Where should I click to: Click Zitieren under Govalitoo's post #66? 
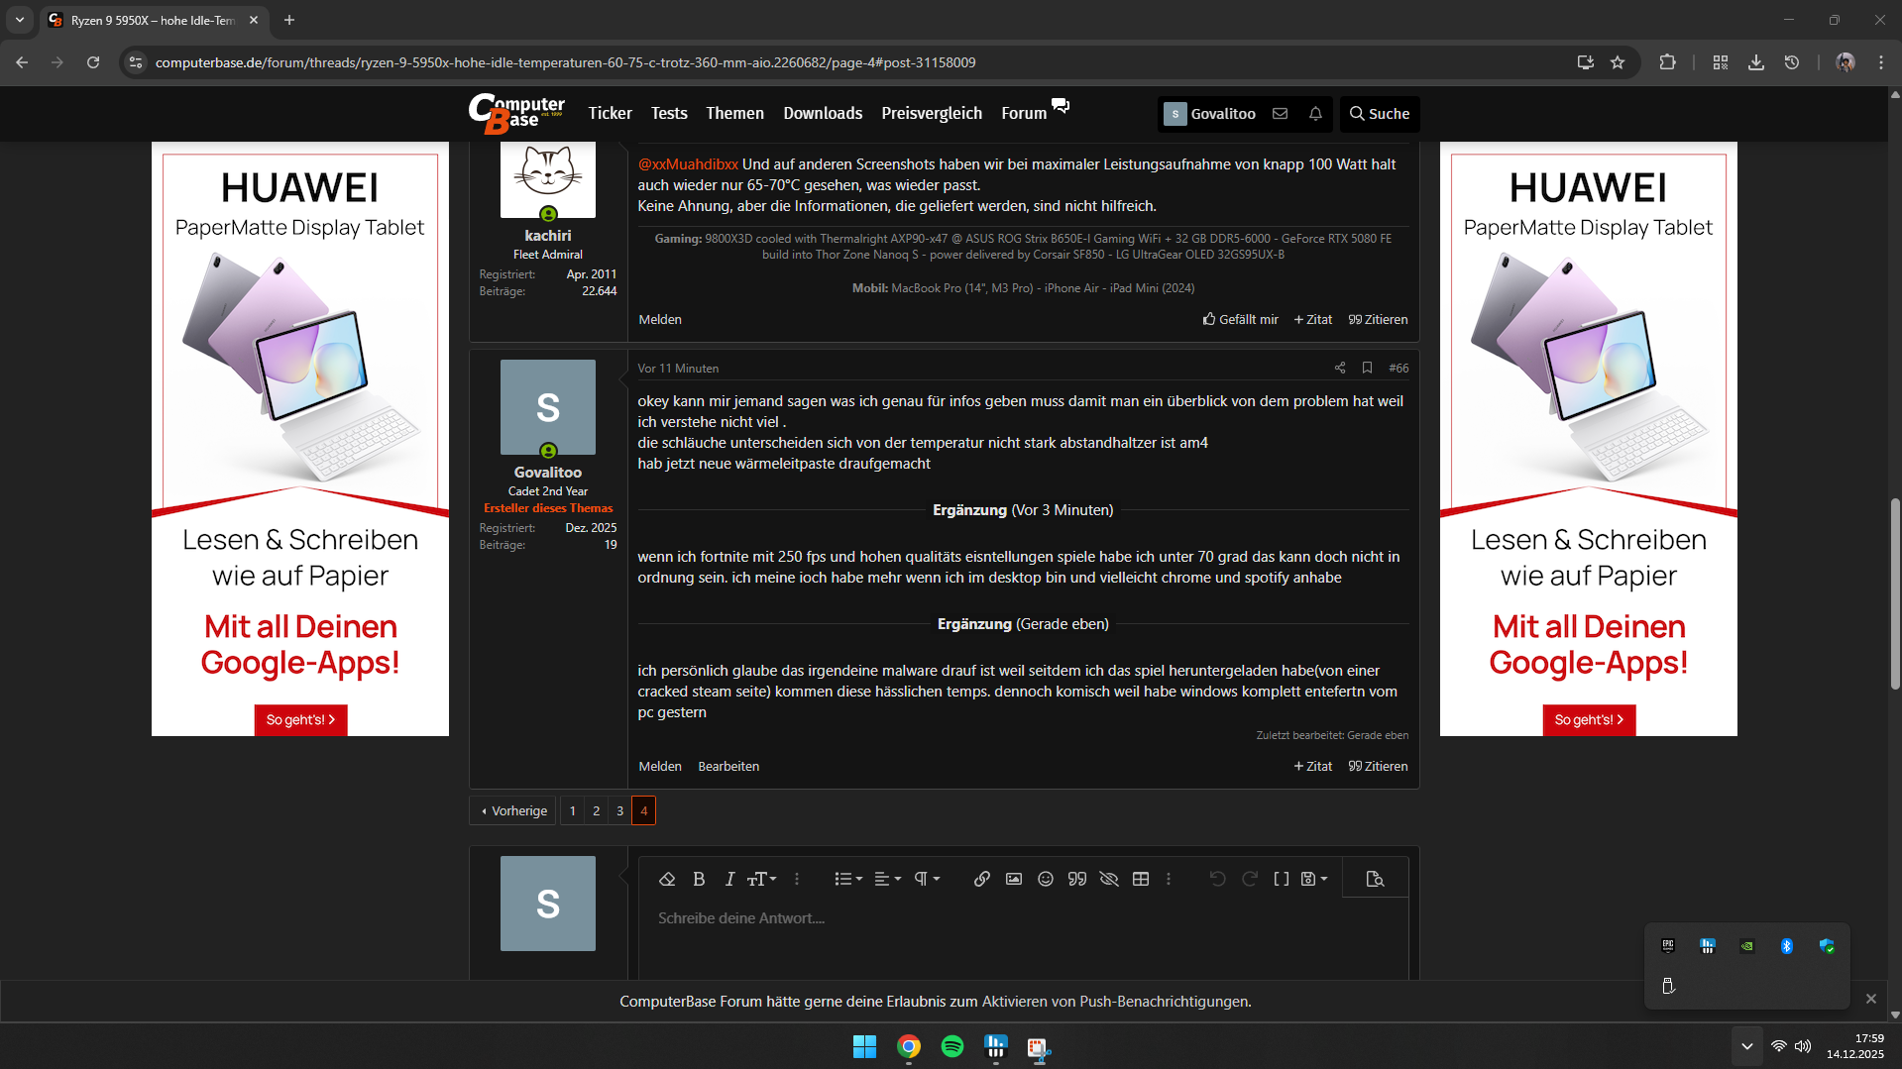click(1378, 766)
